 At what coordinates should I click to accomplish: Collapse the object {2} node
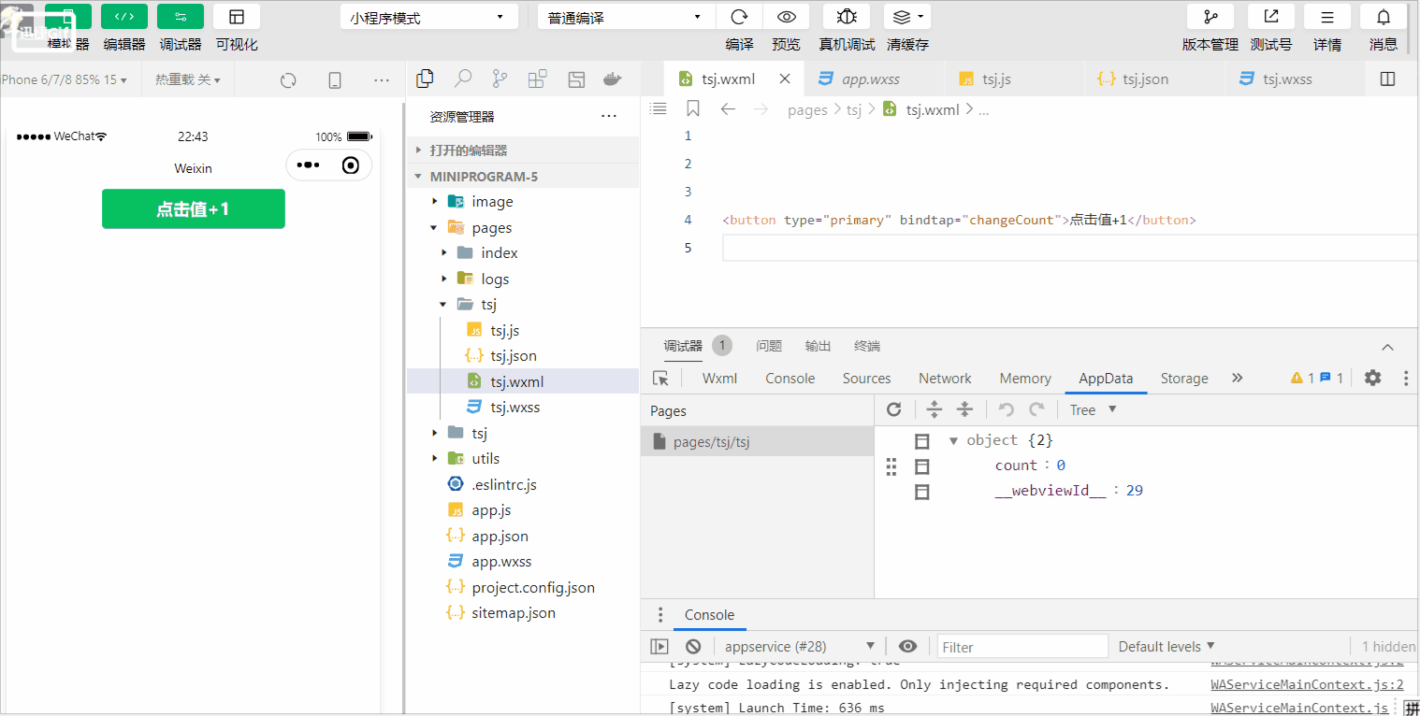tap(953, 440)
